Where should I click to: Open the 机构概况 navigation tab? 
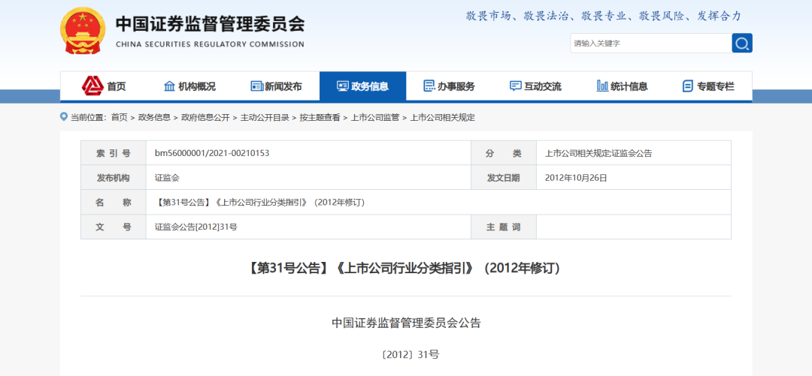coord(190,86)
